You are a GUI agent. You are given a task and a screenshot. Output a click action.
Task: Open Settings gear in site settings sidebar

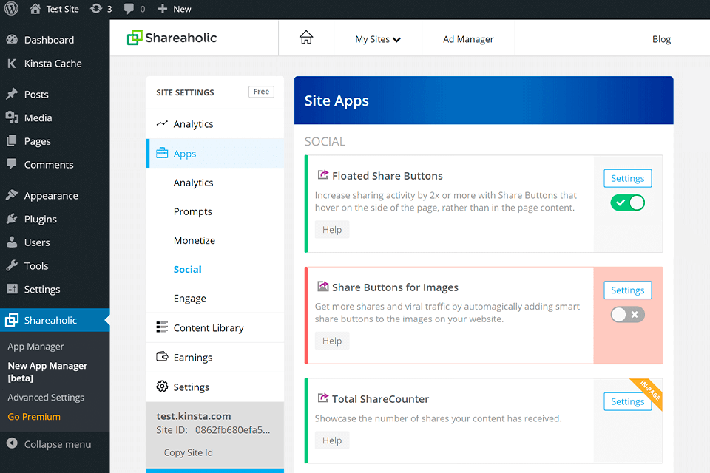coord(191,387)
